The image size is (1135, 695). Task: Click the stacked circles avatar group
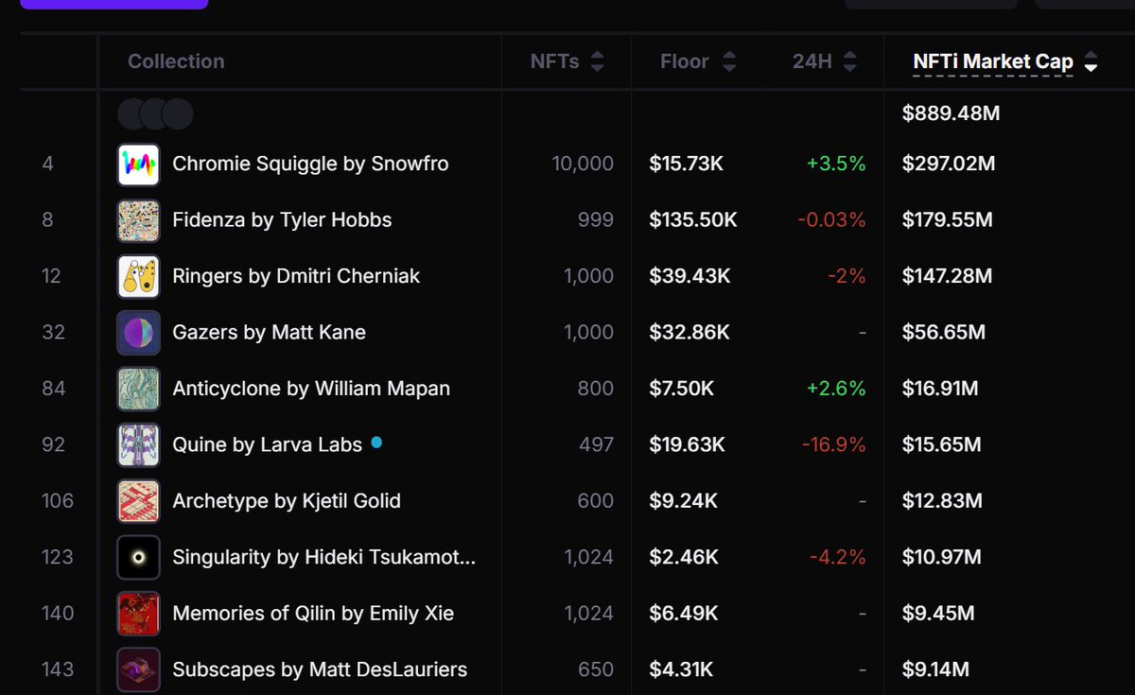point(155,113)
